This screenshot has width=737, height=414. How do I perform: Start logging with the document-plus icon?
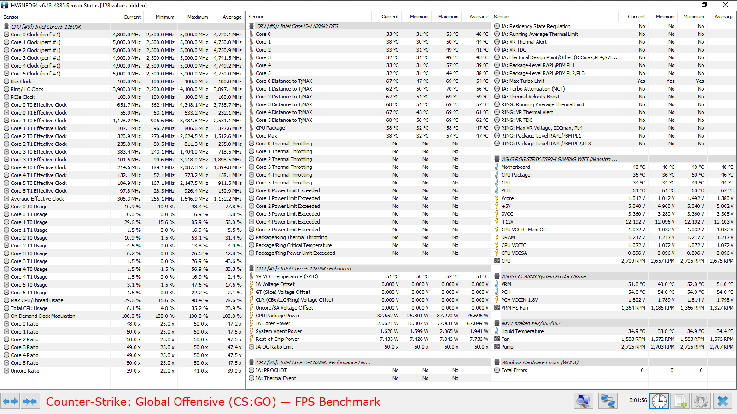tap(680, 401)
